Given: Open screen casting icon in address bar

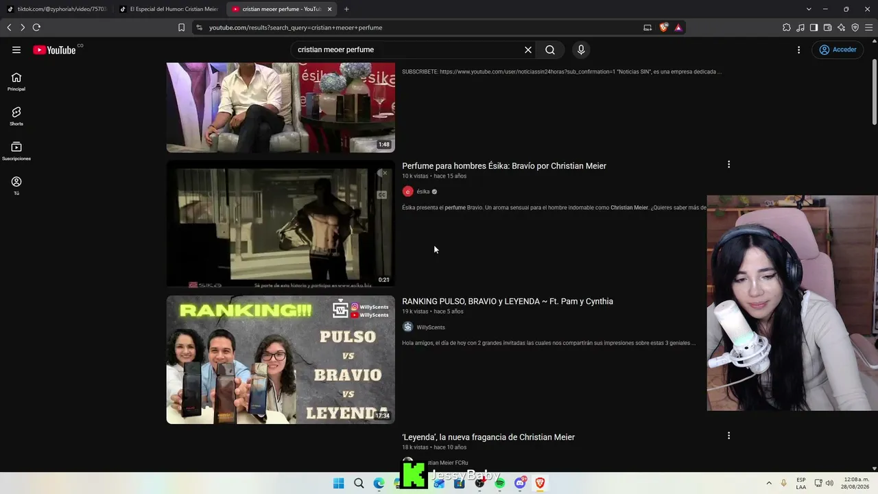Looking at the screenshot, I should pos(648,27).
